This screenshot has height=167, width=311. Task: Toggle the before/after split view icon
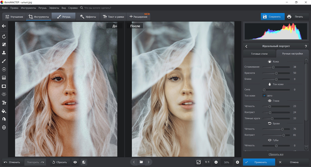tap(84, 162)
